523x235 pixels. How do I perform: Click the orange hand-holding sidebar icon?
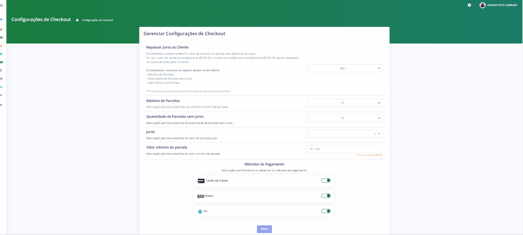1,45
